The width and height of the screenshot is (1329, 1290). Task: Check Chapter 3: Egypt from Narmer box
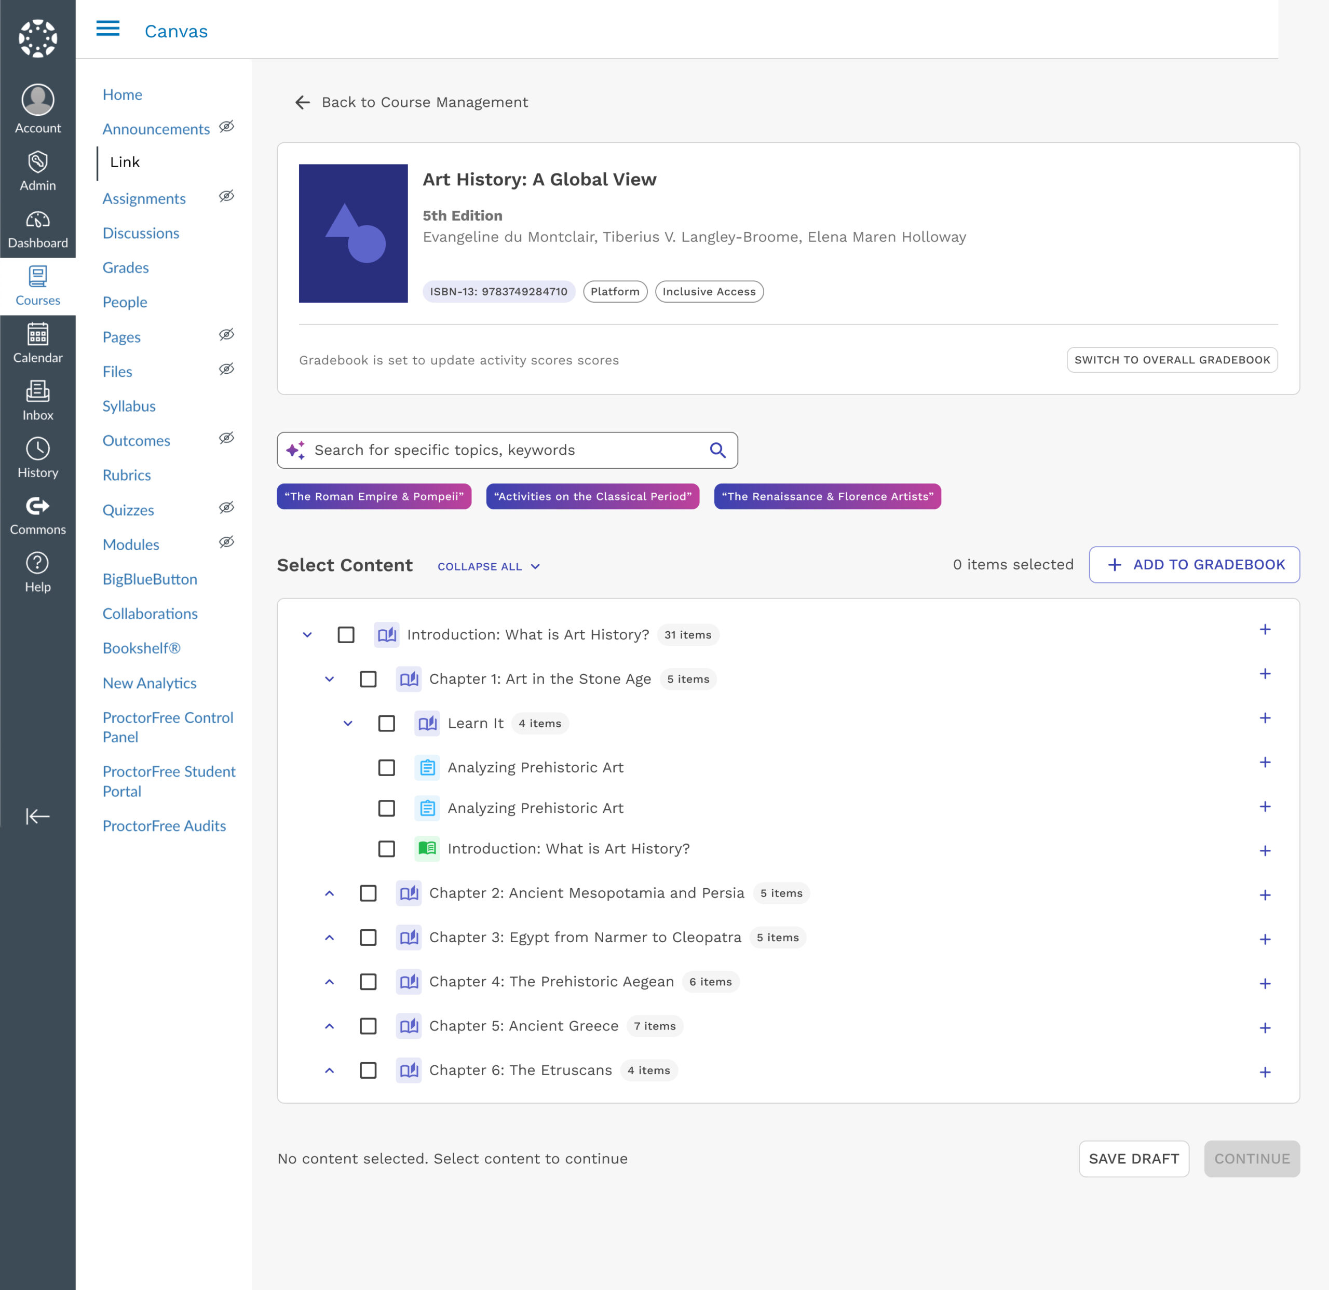368,938
